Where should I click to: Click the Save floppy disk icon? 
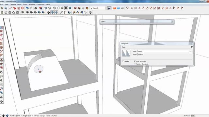pos(6,8)
